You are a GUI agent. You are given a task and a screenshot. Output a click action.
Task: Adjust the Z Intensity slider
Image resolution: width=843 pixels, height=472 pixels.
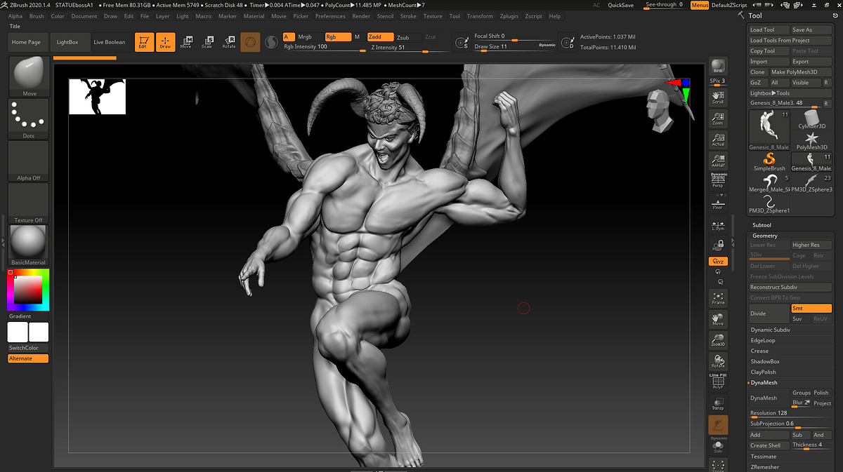click(408, 48)
